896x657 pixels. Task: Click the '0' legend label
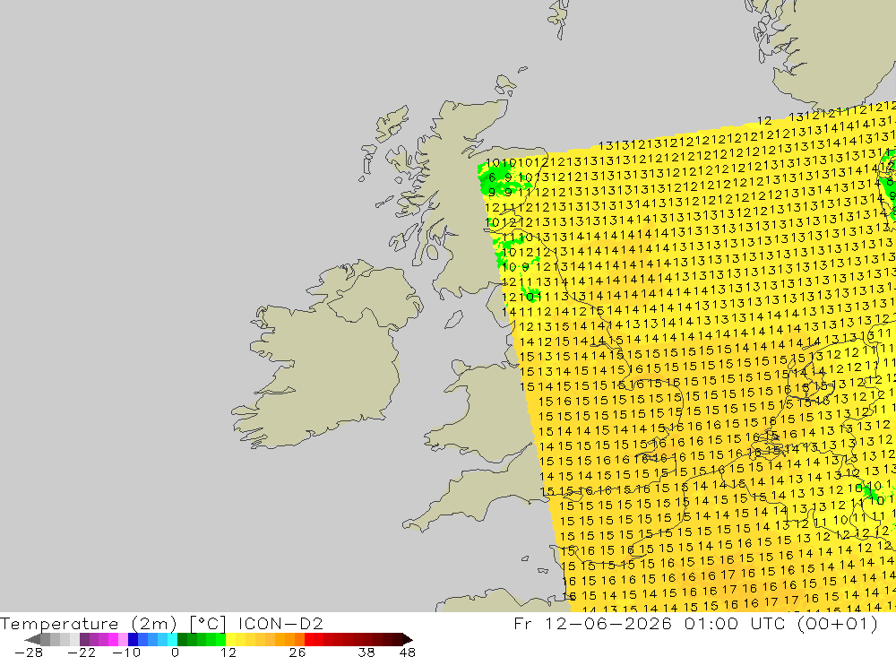point(175,653)
